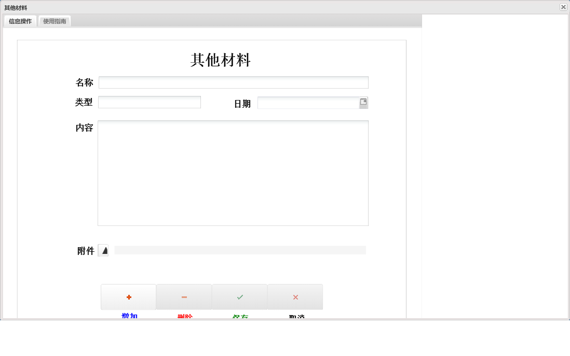Click inside the 名称 input field

coord(234,82)
